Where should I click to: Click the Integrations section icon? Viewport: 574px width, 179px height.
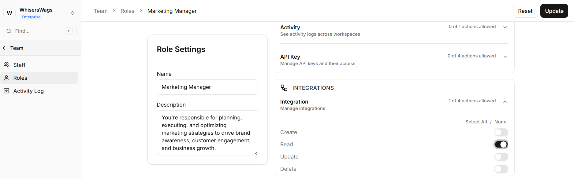click(284, 88)
